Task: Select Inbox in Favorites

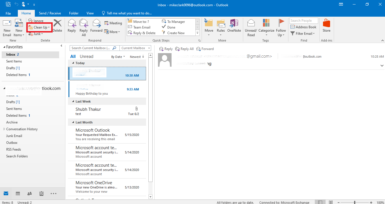Action: point(30,55)
